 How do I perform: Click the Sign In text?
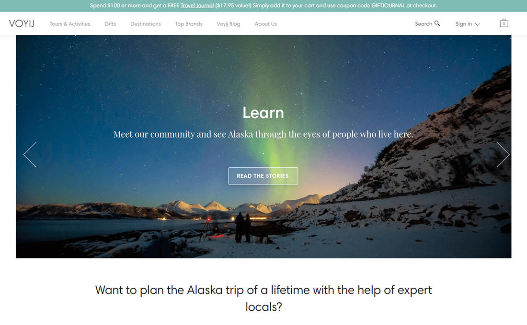(x=463, y=24)
